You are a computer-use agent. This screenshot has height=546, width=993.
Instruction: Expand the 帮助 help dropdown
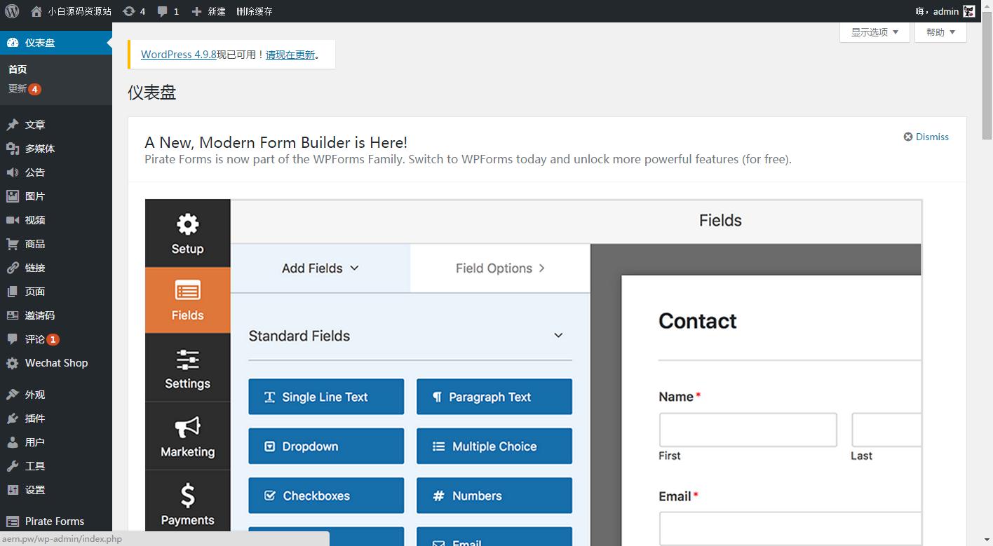pos(940,32)
